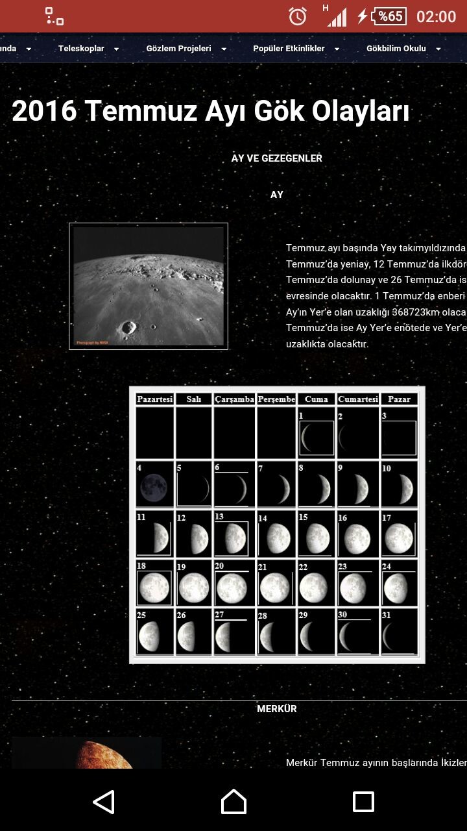Tap the MERKÜR section heading
Viewport: 467px width, 831px height.
pos(277,709)
